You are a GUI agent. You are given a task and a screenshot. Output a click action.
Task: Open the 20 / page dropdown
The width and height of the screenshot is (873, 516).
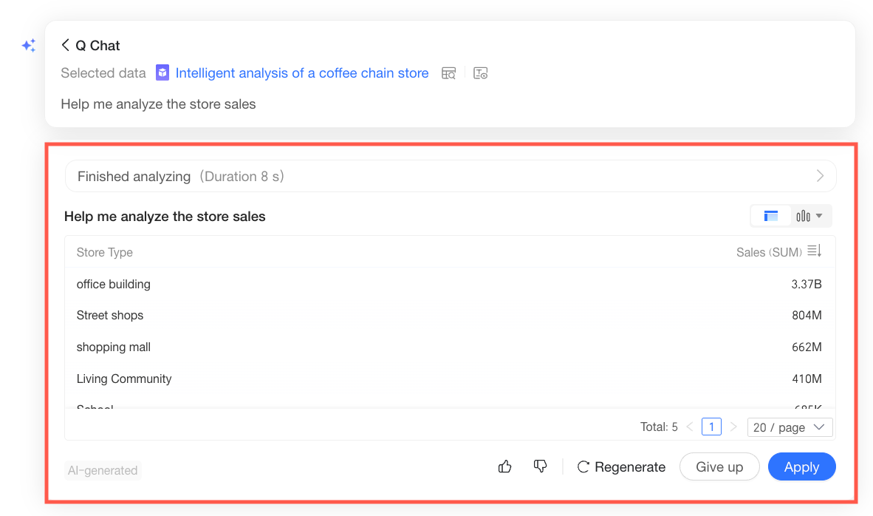(x=790, y=427)
